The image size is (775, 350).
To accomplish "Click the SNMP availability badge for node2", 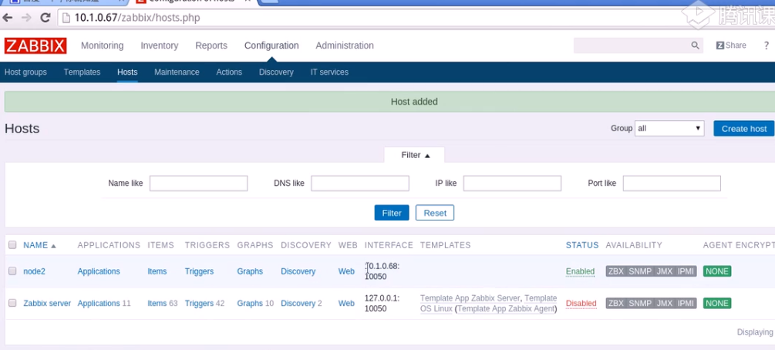I will pyautogui.click(x=641, y=271).
